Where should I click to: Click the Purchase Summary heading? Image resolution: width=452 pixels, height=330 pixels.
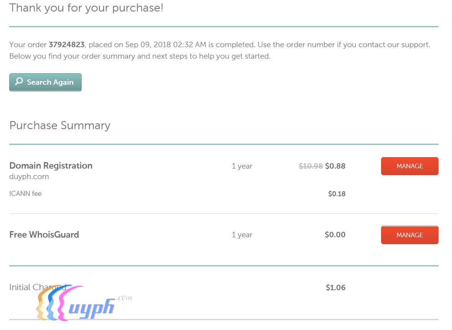tap(60, 125)
